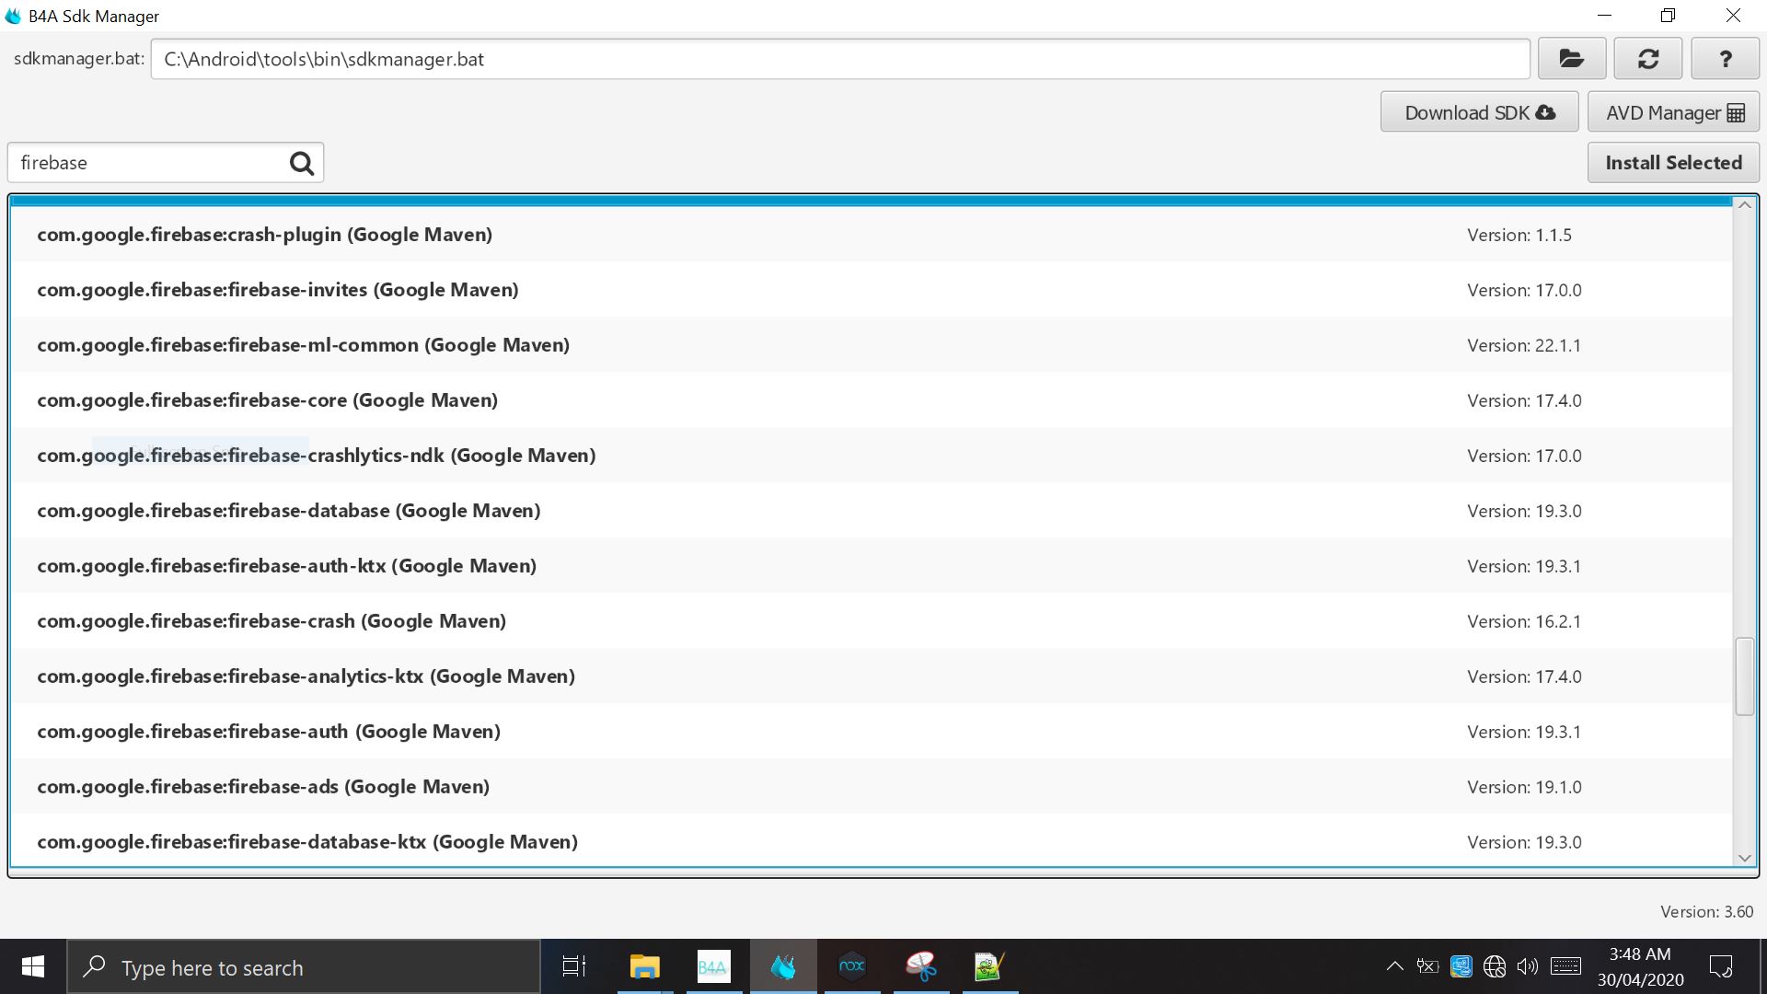The height and width of the screenshot is (994, 1767).
Task: Select firebase-crash (Google Maven) row
Action: pos(871,621)
